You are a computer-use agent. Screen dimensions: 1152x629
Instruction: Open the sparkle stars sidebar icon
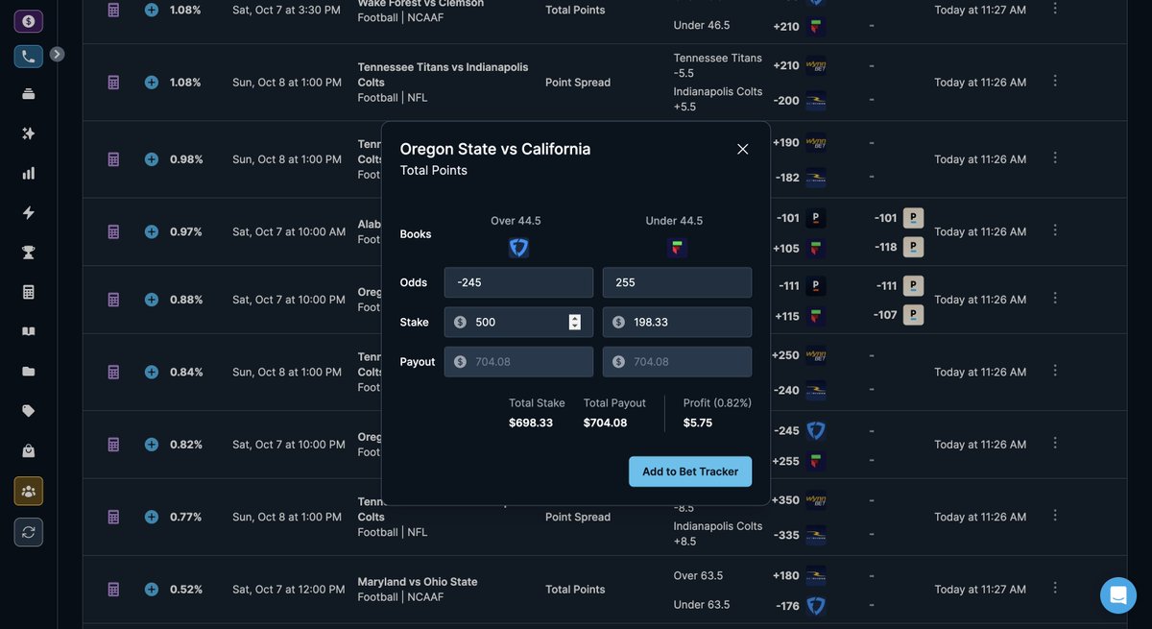28,133
